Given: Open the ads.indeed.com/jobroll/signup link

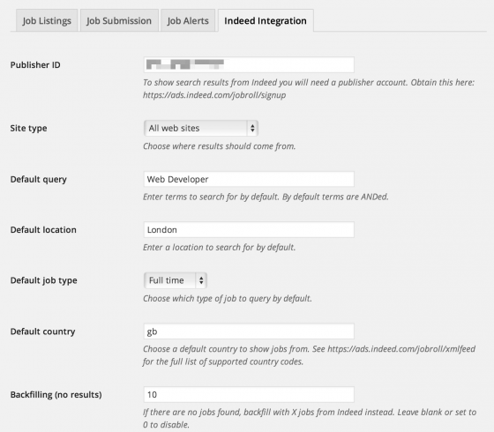Looking at the screenshot, I should (x=214, y=95).
